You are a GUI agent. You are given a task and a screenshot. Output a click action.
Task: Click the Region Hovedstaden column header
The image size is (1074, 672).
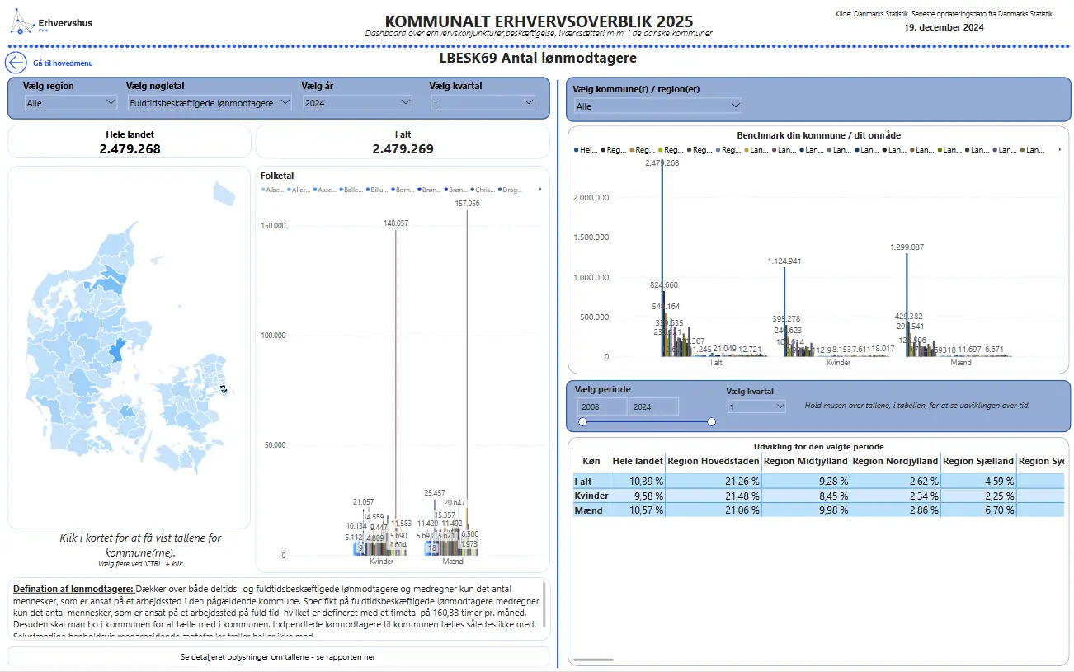pyautogui.click(x=713, y=461)
